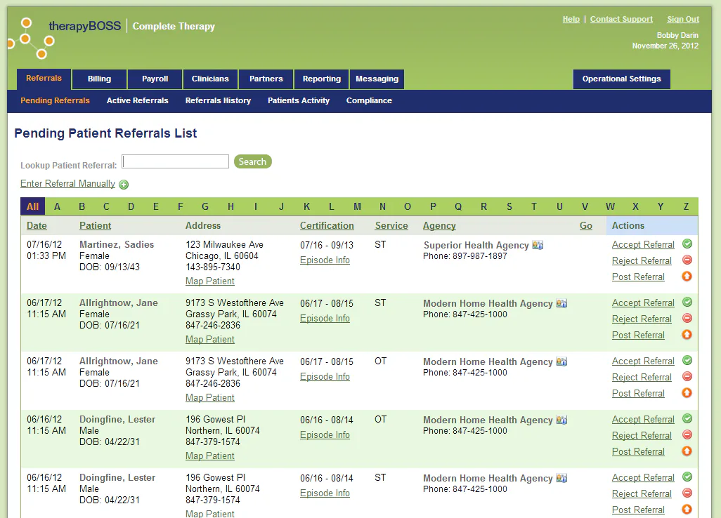Open Episode Info for 07/16 - 09/13 certification
This screenshot has width=721, height=518.
click(325, 260)
